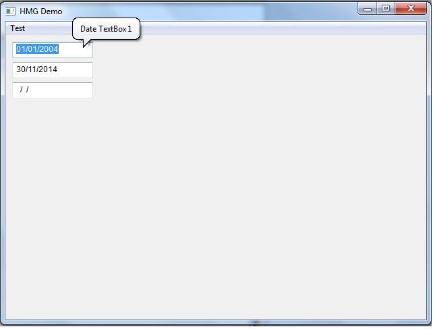Click into the 30/11/2014 date box
Viewport: 433px width, 329px height.
point(52,70)
